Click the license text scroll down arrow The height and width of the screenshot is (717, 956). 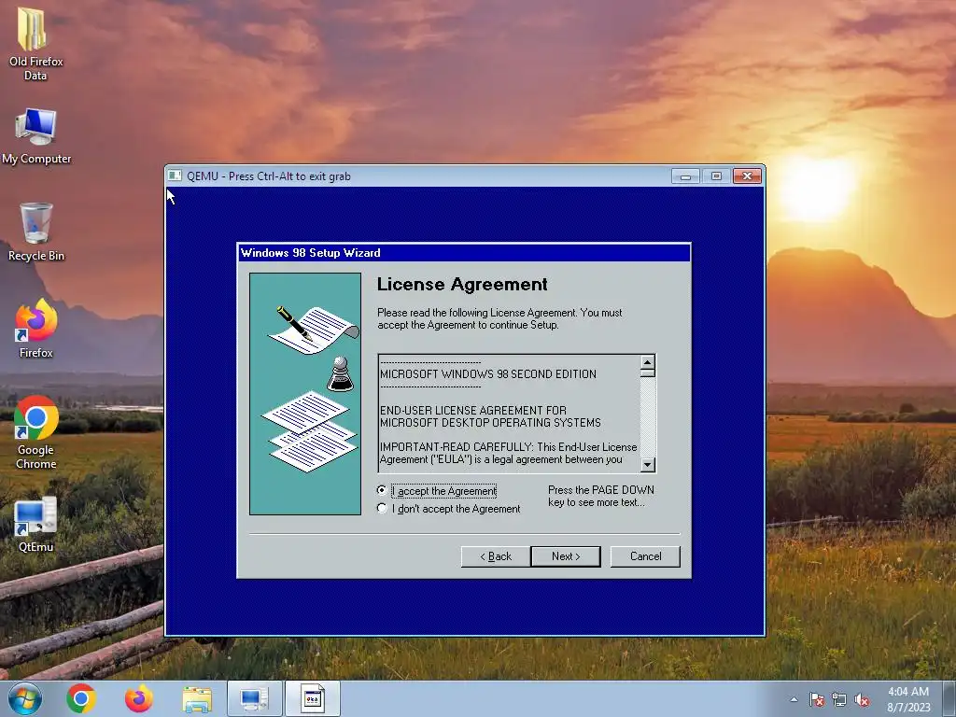click(x=648, y=465)
